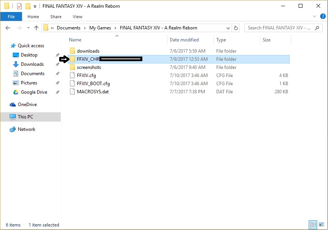This screenshot has height=230, width=328.
Task: Open Google Drive in Quick access
Action: pos(34,92)
